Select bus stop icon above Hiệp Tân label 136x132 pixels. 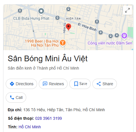click(x=68, y=9)
